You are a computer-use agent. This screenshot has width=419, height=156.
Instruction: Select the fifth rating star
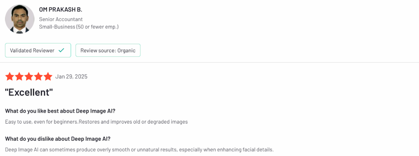pos(48,77)
